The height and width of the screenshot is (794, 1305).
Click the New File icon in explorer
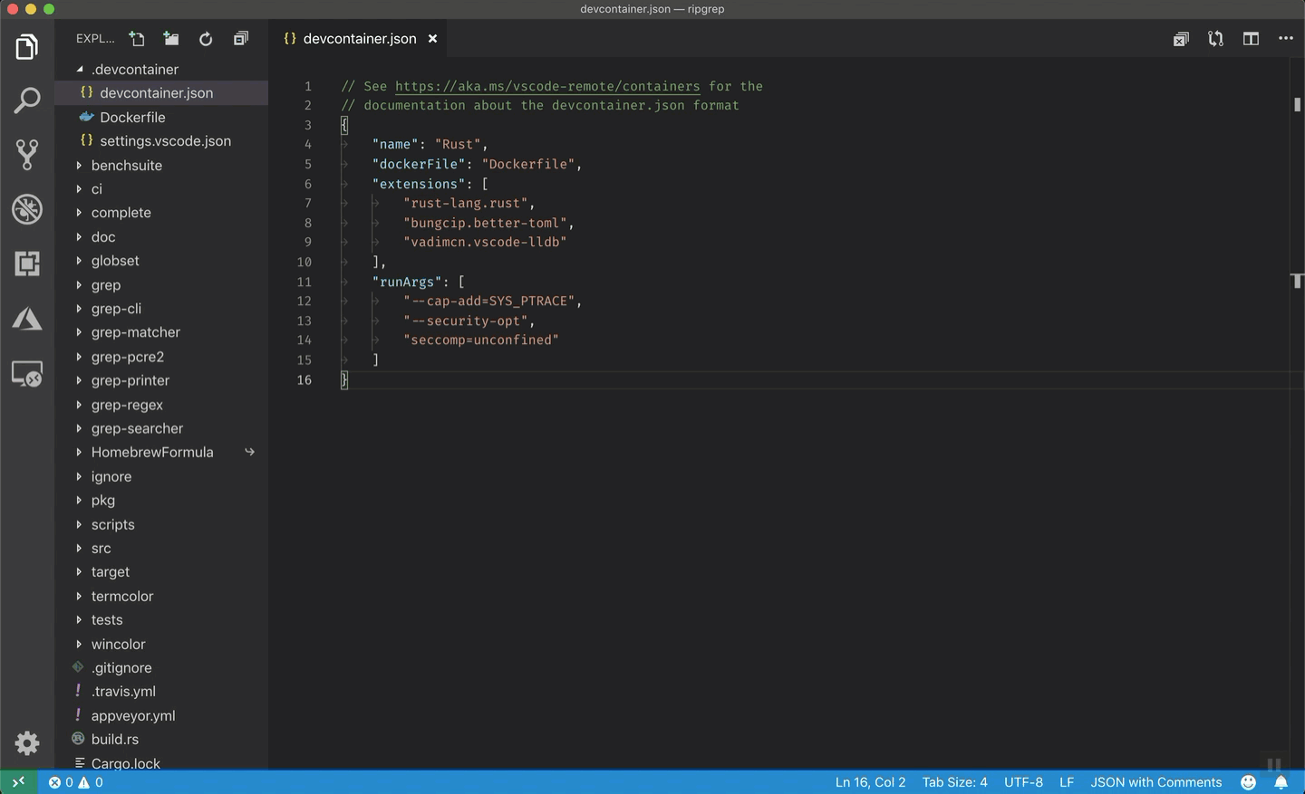137,39
